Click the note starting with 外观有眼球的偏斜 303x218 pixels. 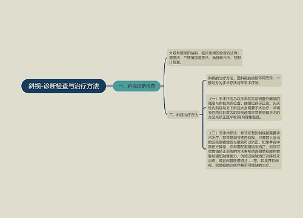point(205,58)
